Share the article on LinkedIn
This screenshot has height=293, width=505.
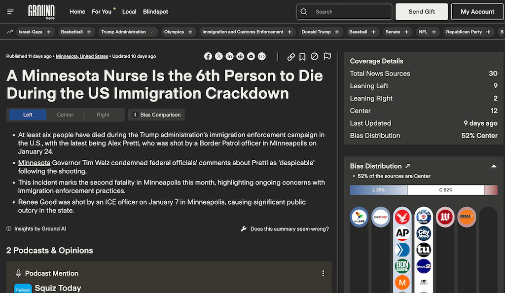[229, 56]
